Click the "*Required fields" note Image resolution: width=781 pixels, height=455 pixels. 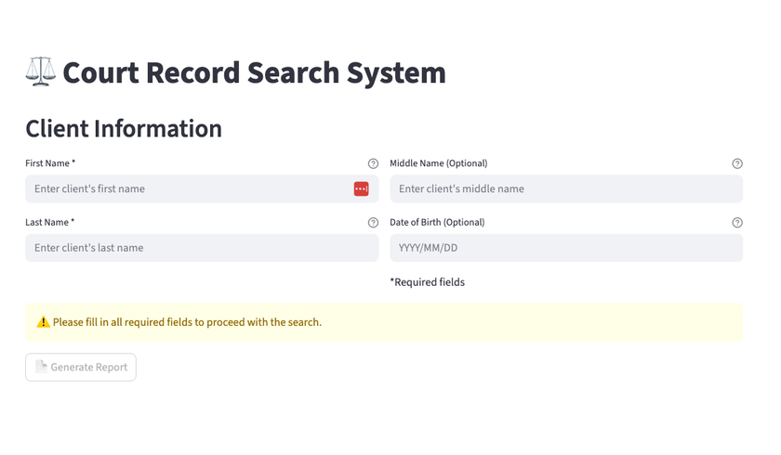point(428,282)
